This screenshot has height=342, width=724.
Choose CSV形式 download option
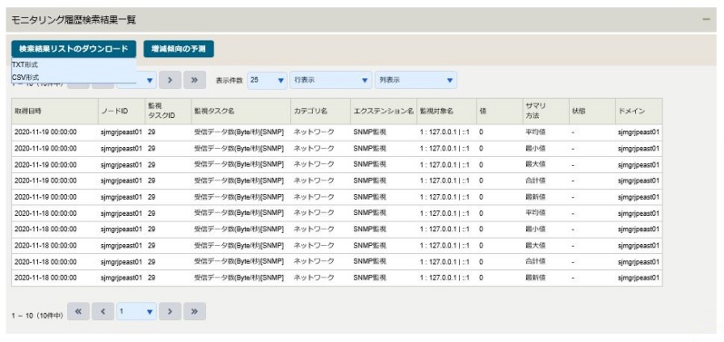click(x=73, y=77)
